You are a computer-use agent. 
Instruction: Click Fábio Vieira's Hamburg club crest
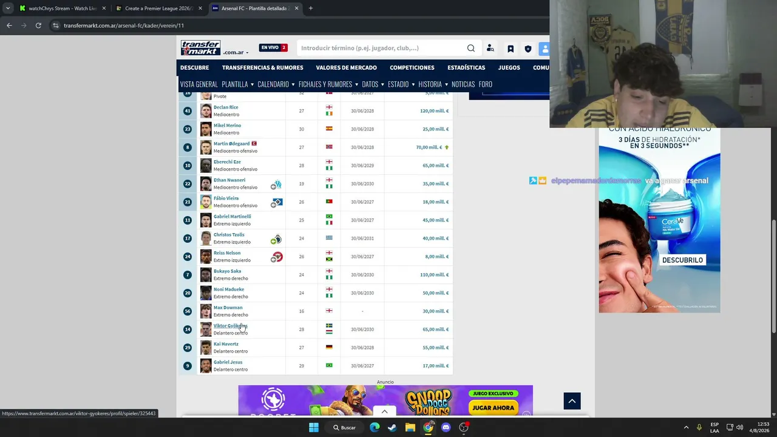(x=277, y=202)
